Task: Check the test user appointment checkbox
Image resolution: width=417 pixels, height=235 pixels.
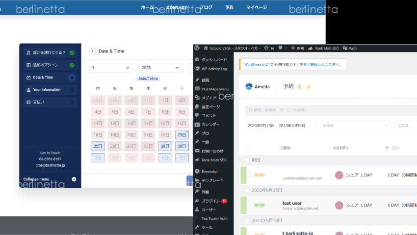Action: (x=249, y=205)
